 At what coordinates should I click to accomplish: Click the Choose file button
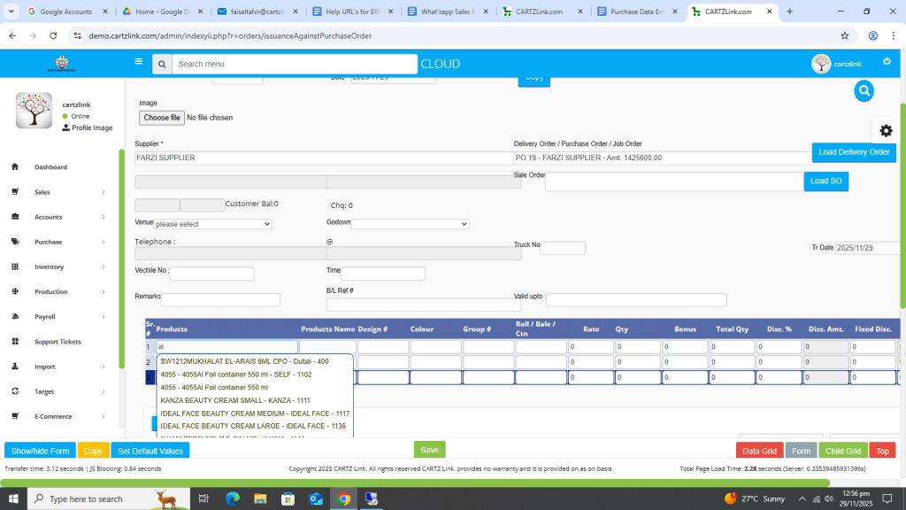coord(162,118)
